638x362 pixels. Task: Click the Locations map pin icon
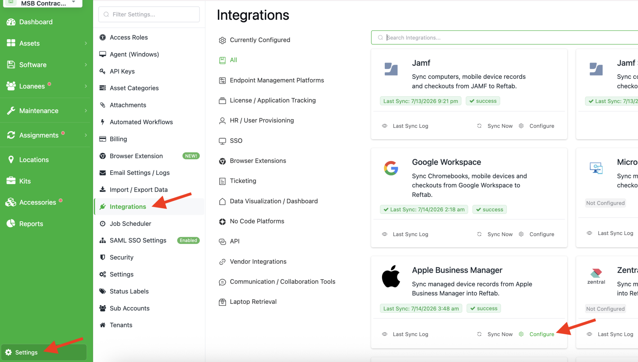coord(11,159)
